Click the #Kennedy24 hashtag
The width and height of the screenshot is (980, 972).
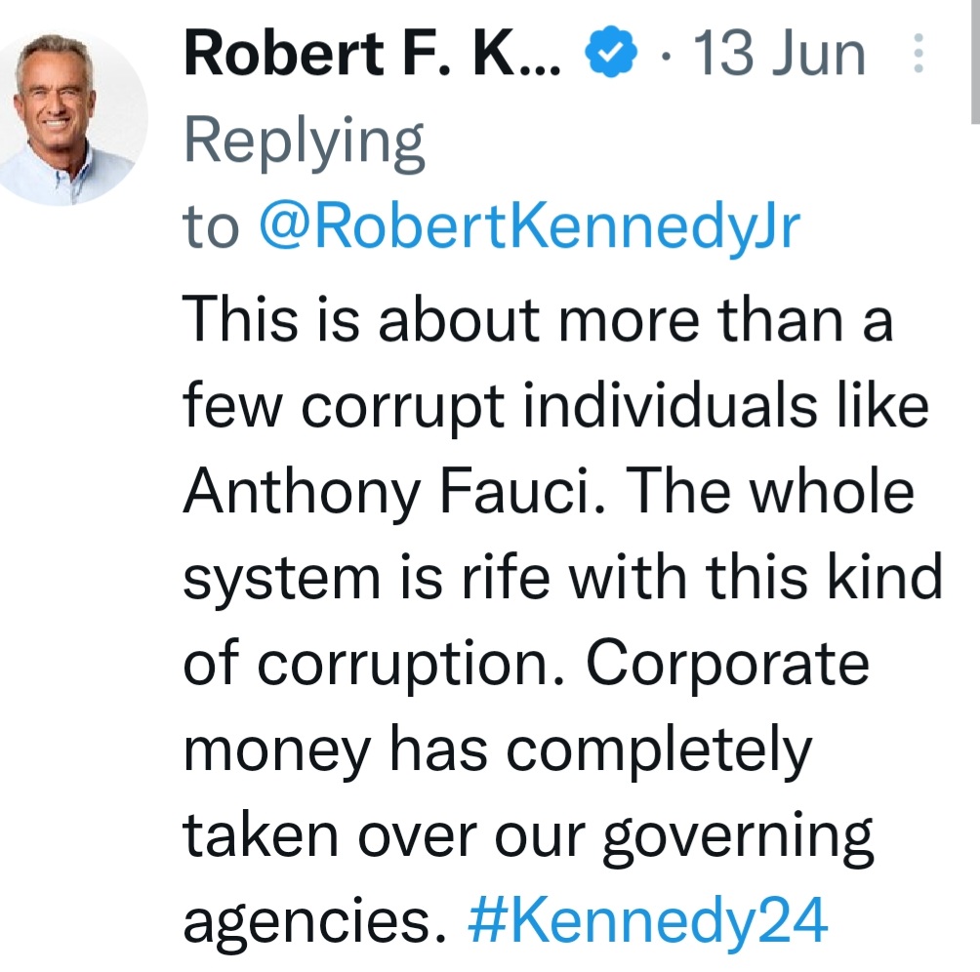point(648,919)
